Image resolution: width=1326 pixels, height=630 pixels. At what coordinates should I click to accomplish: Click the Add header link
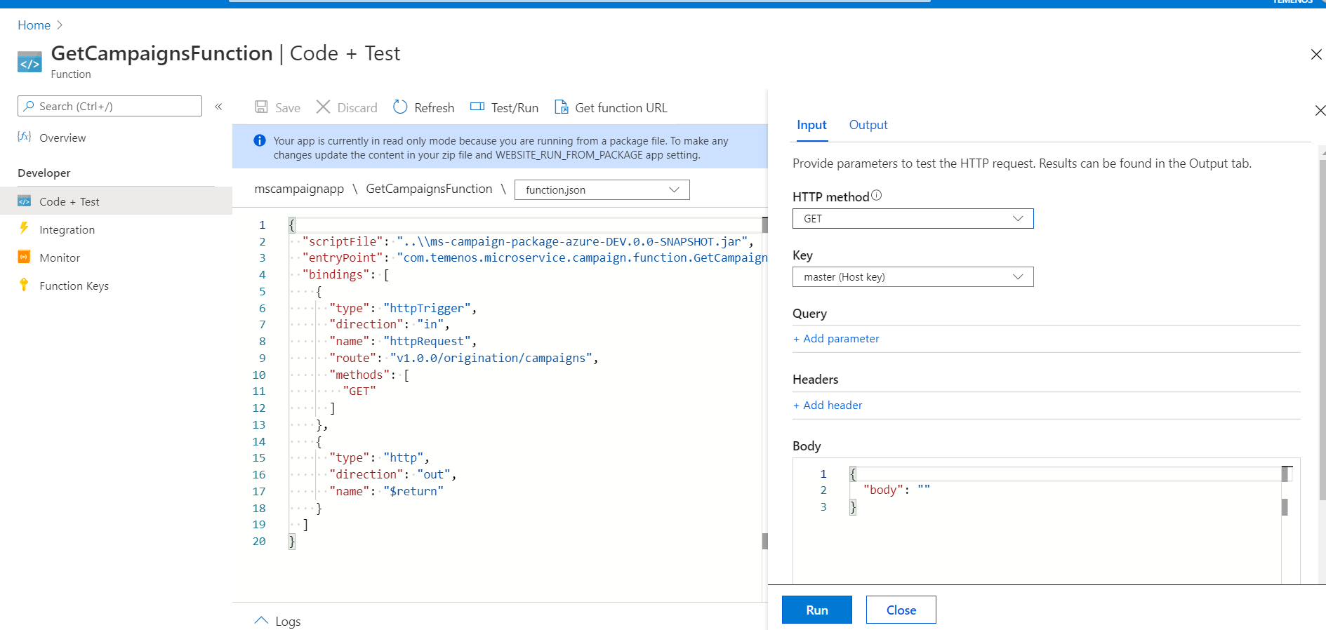click(x=828, y=406)
